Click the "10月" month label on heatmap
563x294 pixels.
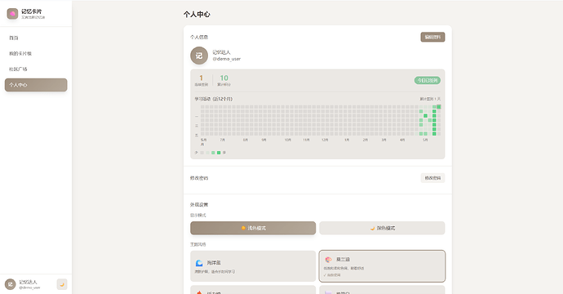[287, 140]
